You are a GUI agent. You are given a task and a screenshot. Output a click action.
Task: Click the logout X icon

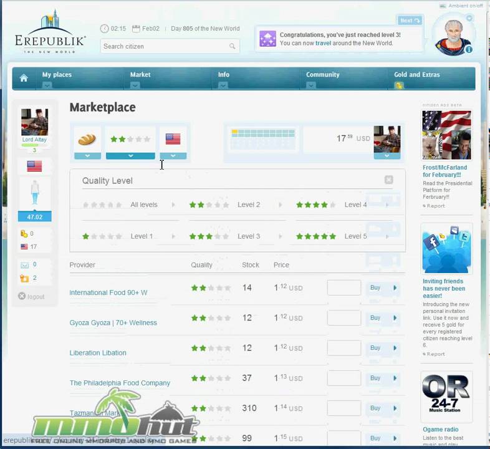tap(22, 296)
